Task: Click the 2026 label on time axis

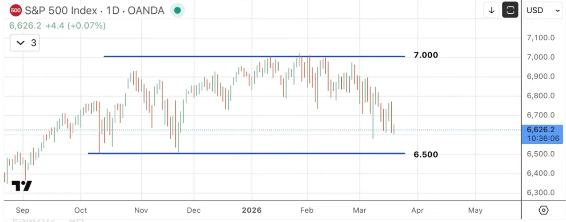Action: click(x=252, y=210)
